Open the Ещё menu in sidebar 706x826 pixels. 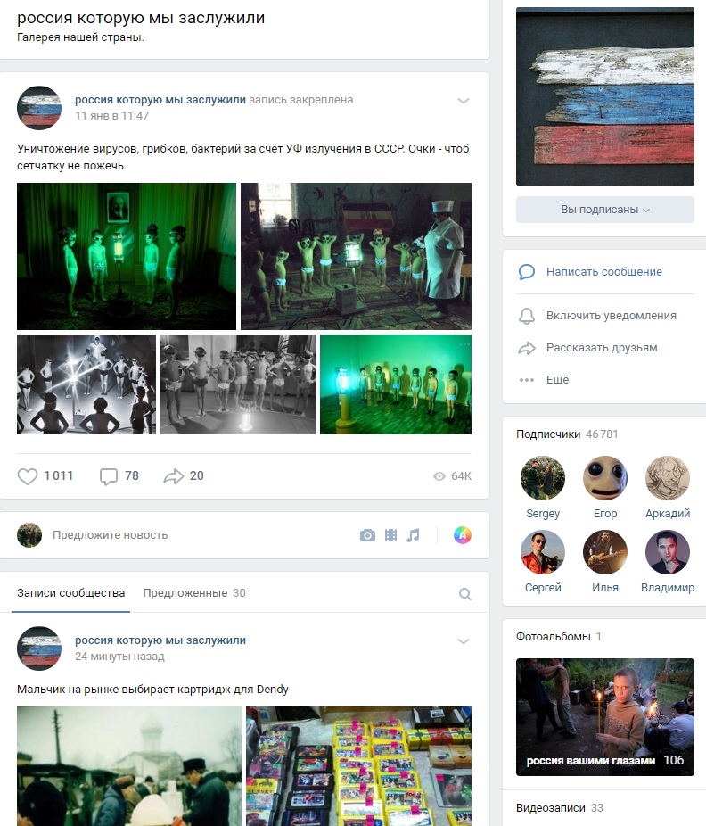pos(557,380)
